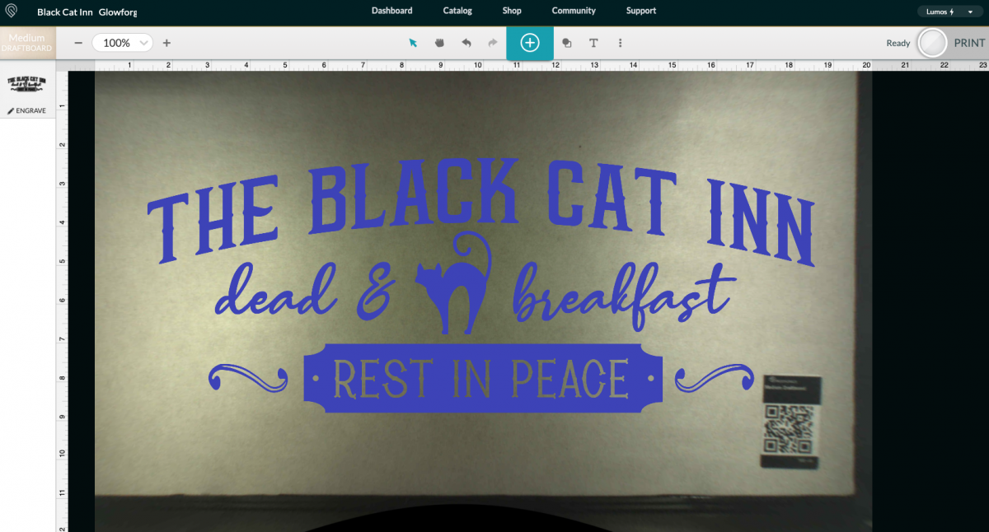The width and height of the screenshot is (989, 532).
Task: Click the add artwork plus button
Action: coord(530,43)
